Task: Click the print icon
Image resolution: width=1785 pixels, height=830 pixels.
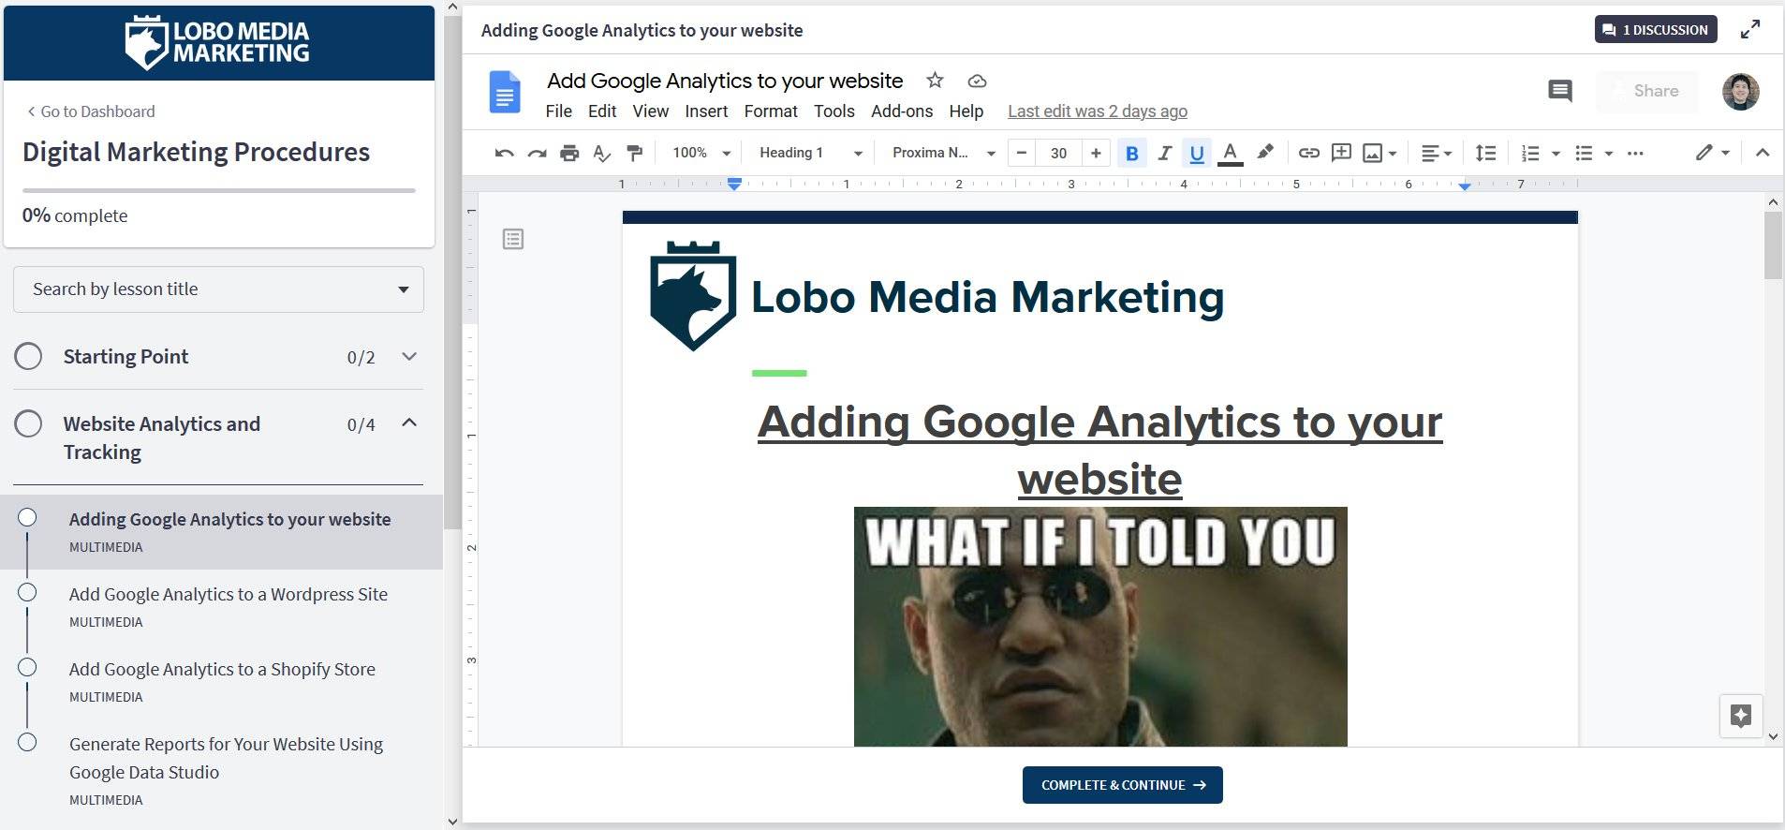Action: point(569,153)
